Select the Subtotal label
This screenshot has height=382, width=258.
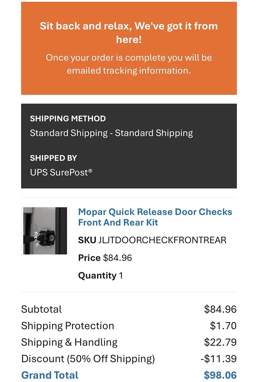coord(42,309)
